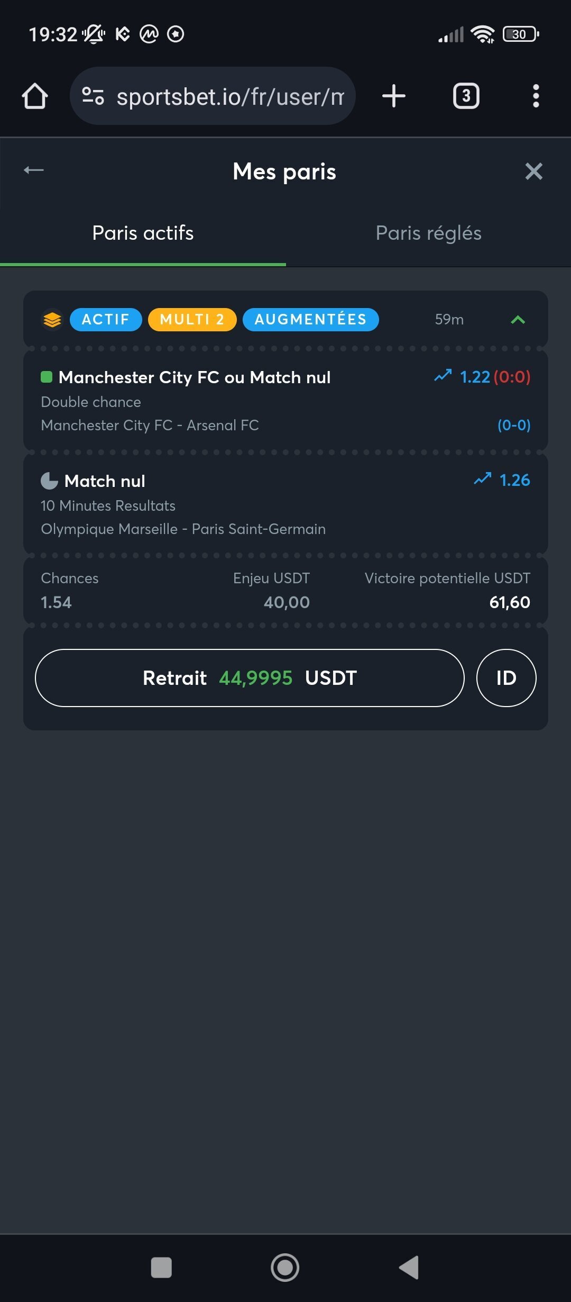The width and height of the screenshot is (571, 1302).
Task: Switch to the Paris réglés tab
Action: (x=429, y=233)
